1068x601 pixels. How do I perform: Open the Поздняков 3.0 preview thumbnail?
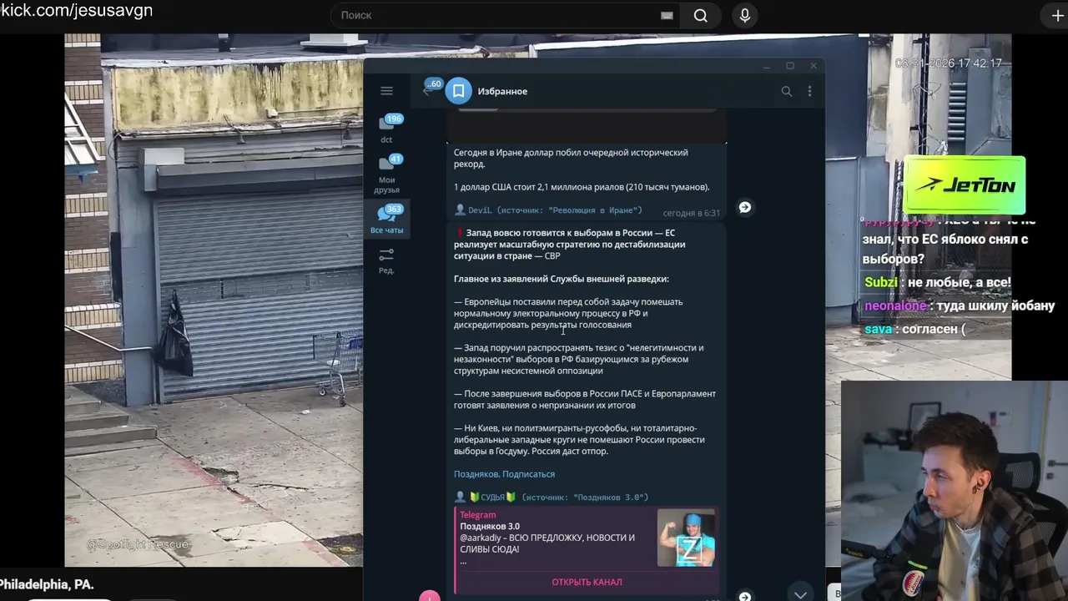686,538
